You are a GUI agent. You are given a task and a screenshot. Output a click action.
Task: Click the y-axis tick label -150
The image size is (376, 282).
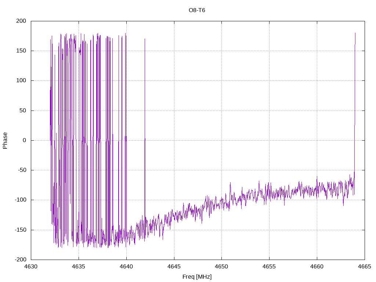pos(21,230)
